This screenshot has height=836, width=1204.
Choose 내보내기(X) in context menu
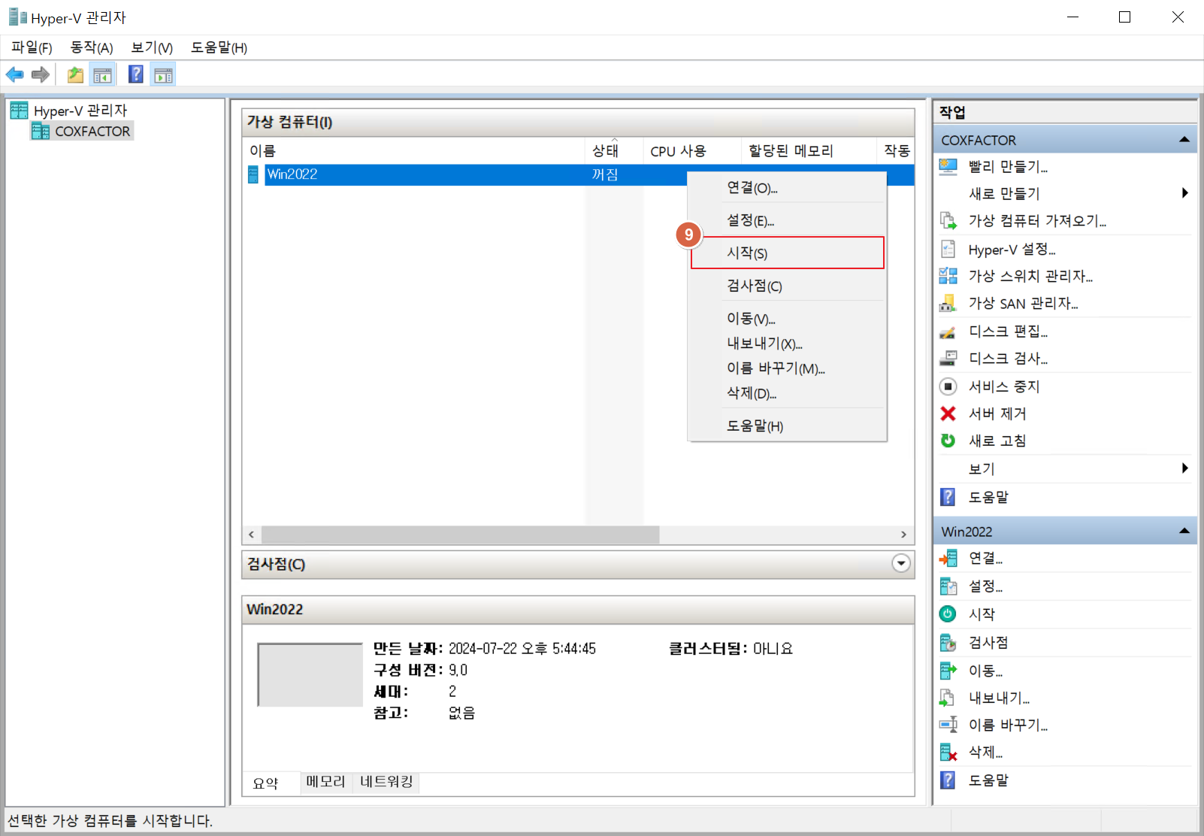(787, 344)
